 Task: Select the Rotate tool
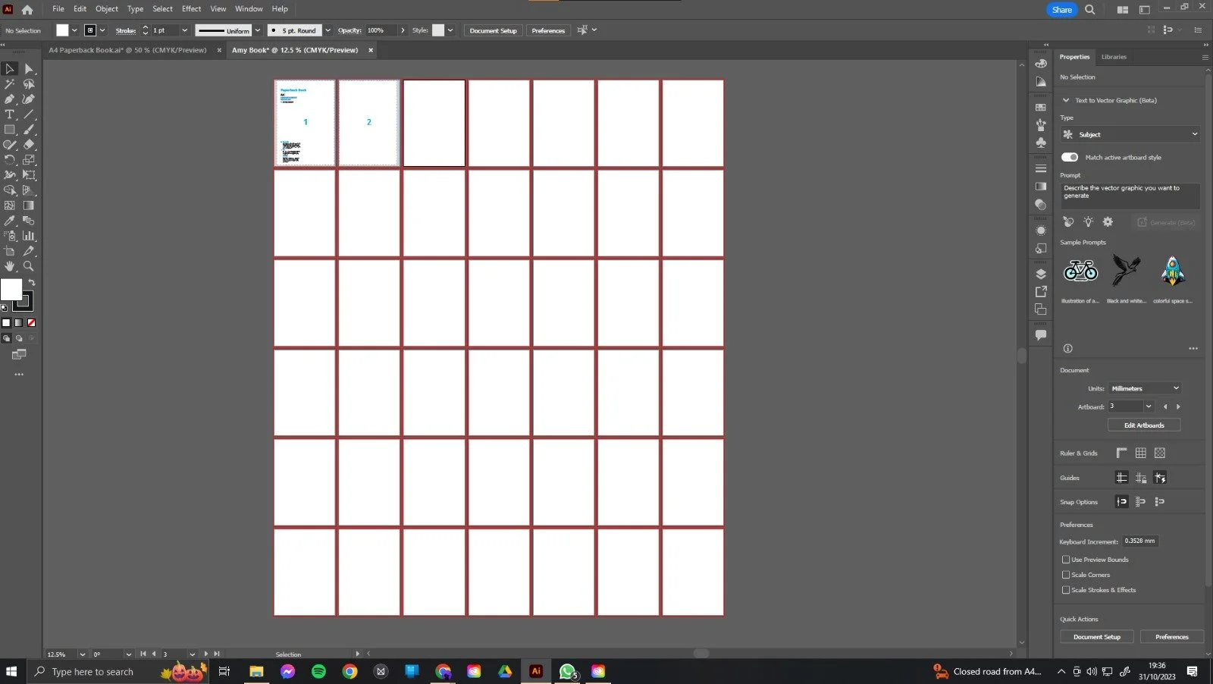pos(10,160)
